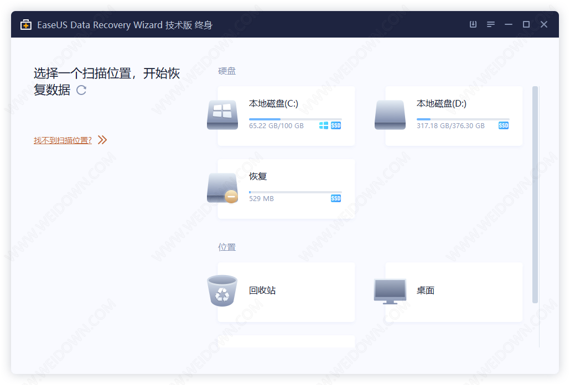Select the 恢复 partition drive icon
This screenshot has width=570, height=385.
click(222, 188)
